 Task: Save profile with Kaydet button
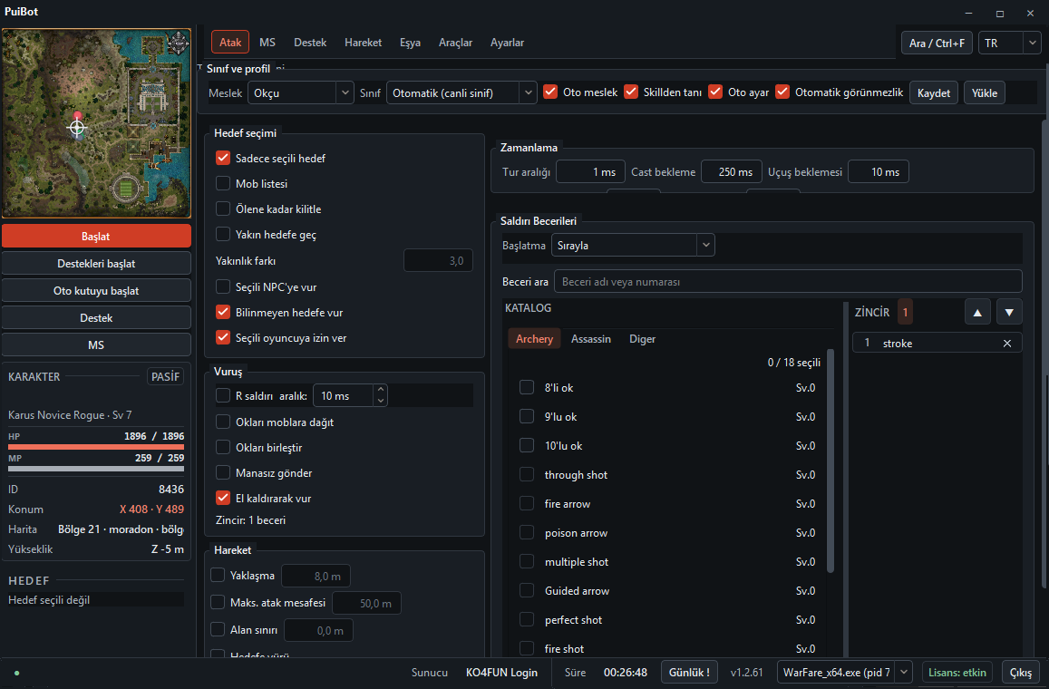pos(933,92)
